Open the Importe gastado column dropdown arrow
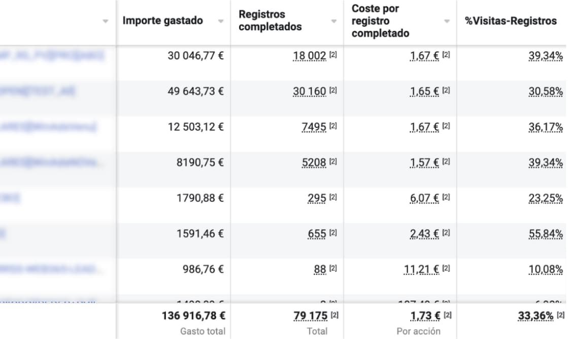Viewport: 568px width, 339px height. [x=221, y=21]
